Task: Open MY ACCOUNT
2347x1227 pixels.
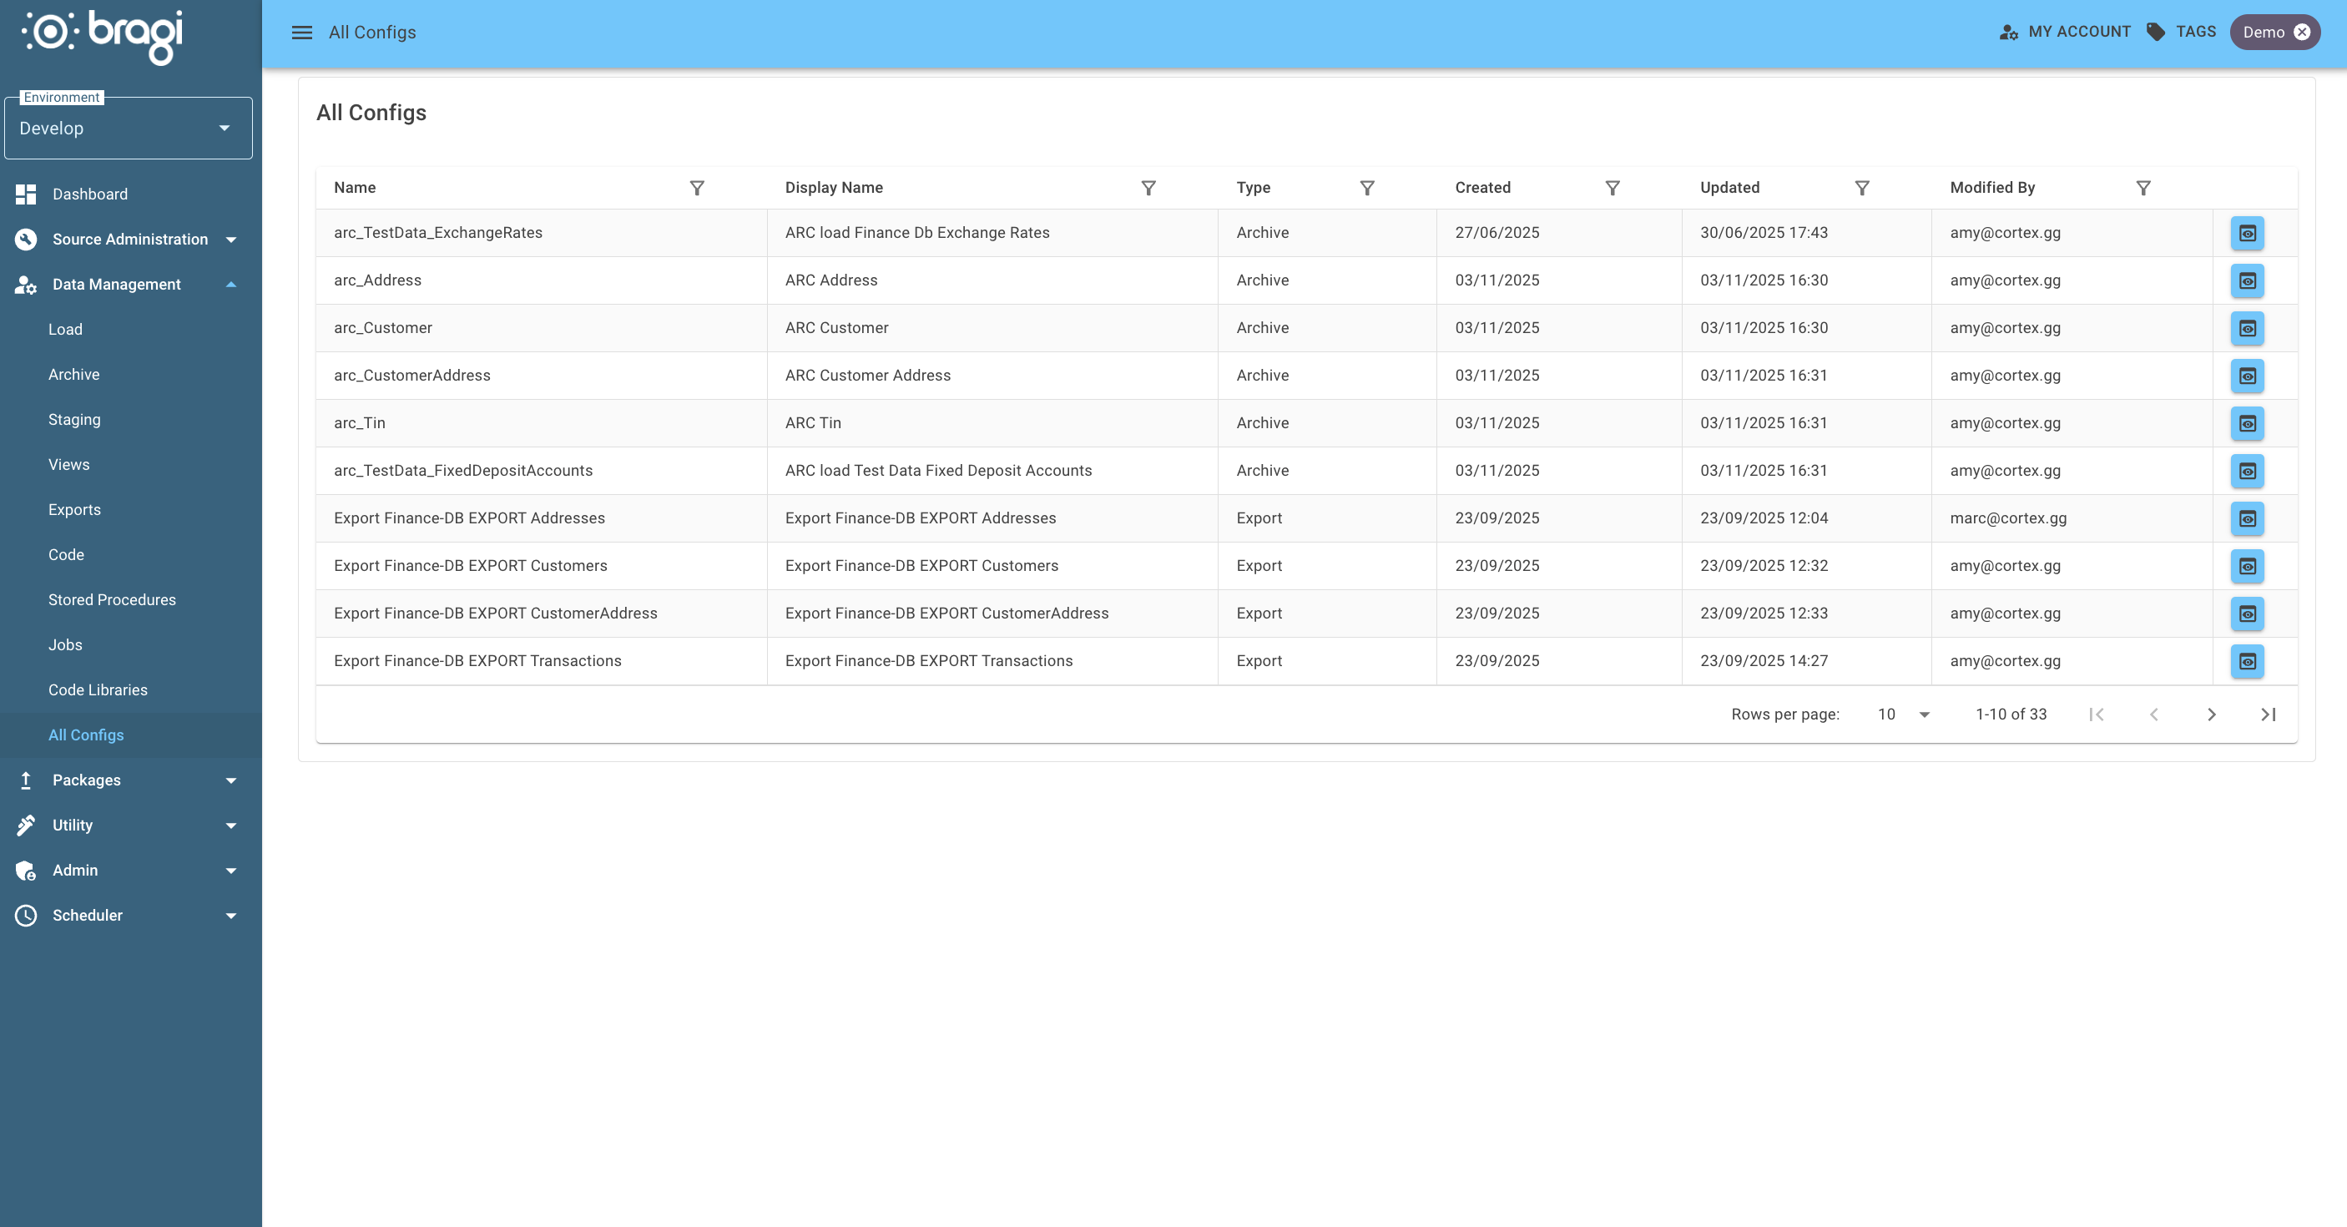Action: 2065,32
